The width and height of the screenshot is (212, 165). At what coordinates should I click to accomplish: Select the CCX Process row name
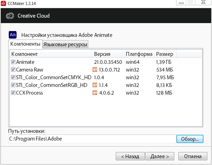[x=29, y=93]
